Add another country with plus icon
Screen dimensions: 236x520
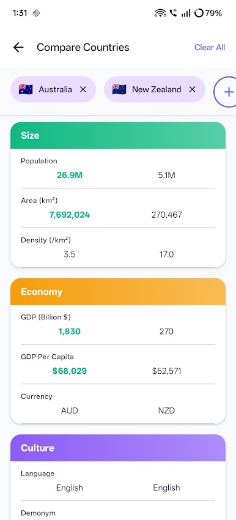click(x=228, y=92)
